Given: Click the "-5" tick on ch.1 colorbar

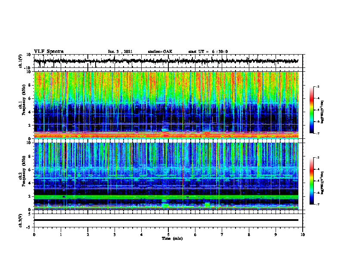Looking at the screenshot, I should [317, 110].
